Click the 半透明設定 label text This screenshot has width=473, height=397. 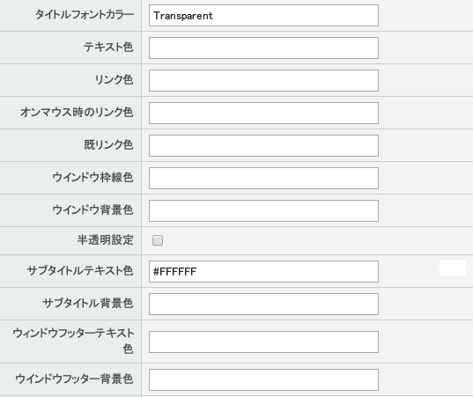pos(105,240)
